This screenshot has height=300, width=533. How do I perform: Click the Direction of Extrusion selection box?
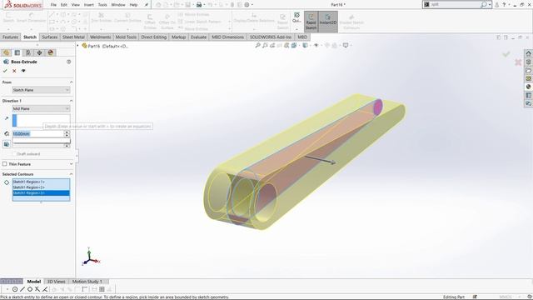(x=41, y=121)
